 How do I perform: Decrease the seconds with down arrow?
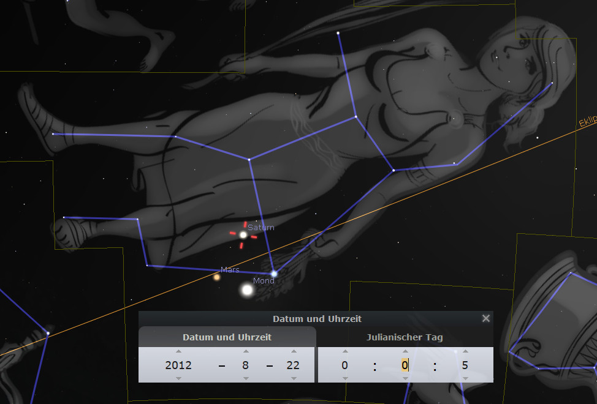465,378
